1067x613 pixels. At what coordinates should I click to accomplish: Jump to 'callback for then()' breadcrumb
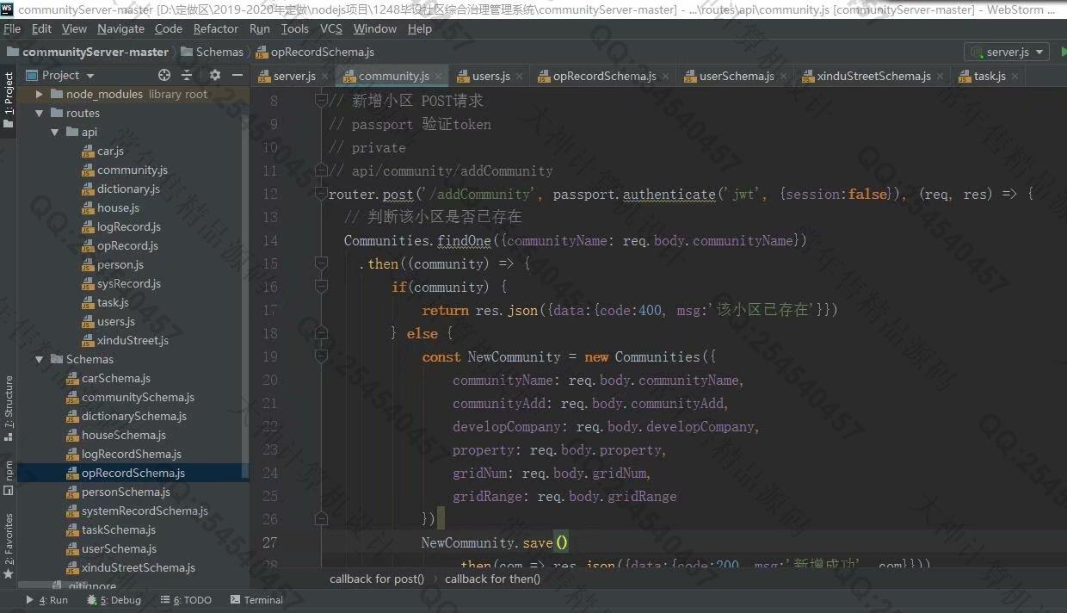coord(492,579)
